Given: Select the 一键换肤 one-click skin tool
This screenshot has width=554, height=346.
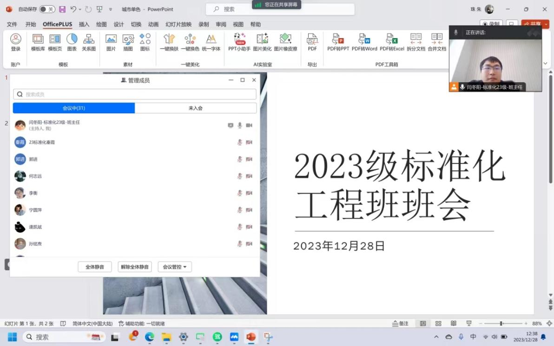Looking at the screenshot, I should pos(169,42).
